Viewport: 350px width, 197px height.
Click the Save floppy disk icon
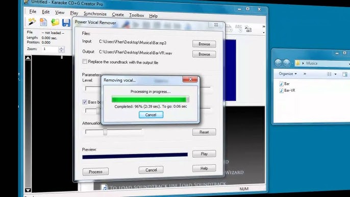(66, 23)
